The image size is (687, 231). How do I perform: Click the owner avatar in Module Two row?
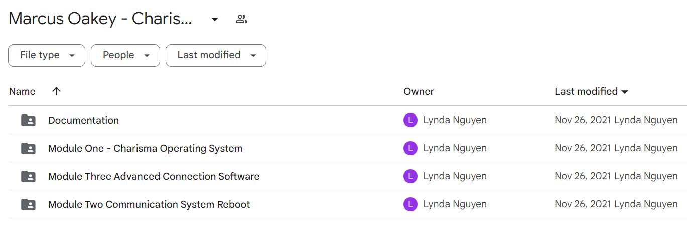coord(410,204)
